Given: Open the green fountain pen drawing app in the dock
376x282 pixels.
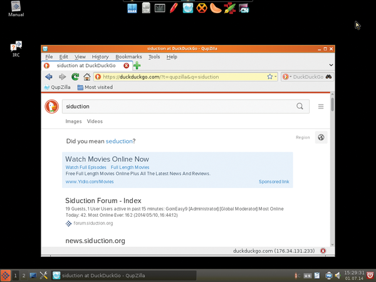Looking at the screenshot, I should click(230, 8).
